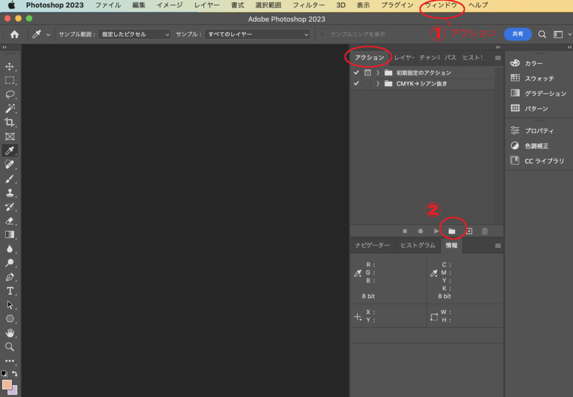Screen dimensions: 573x397
Task: Select the Frame tool
Action: (x=10, y=136)
